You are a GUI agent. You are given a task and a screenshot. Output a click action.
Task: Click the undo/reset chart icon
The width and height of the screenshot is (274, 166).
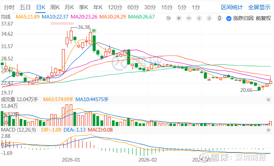pos(169,18)
